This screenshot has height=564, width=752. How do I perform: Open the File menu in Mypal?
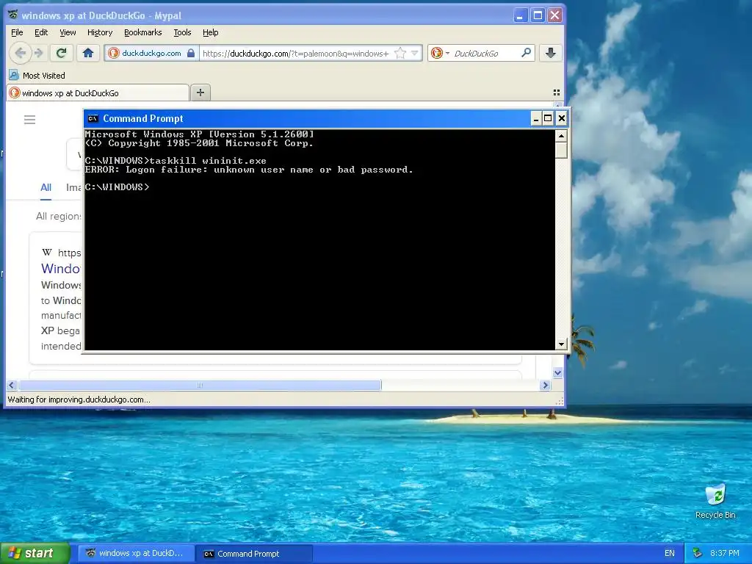tap(17, 32)
